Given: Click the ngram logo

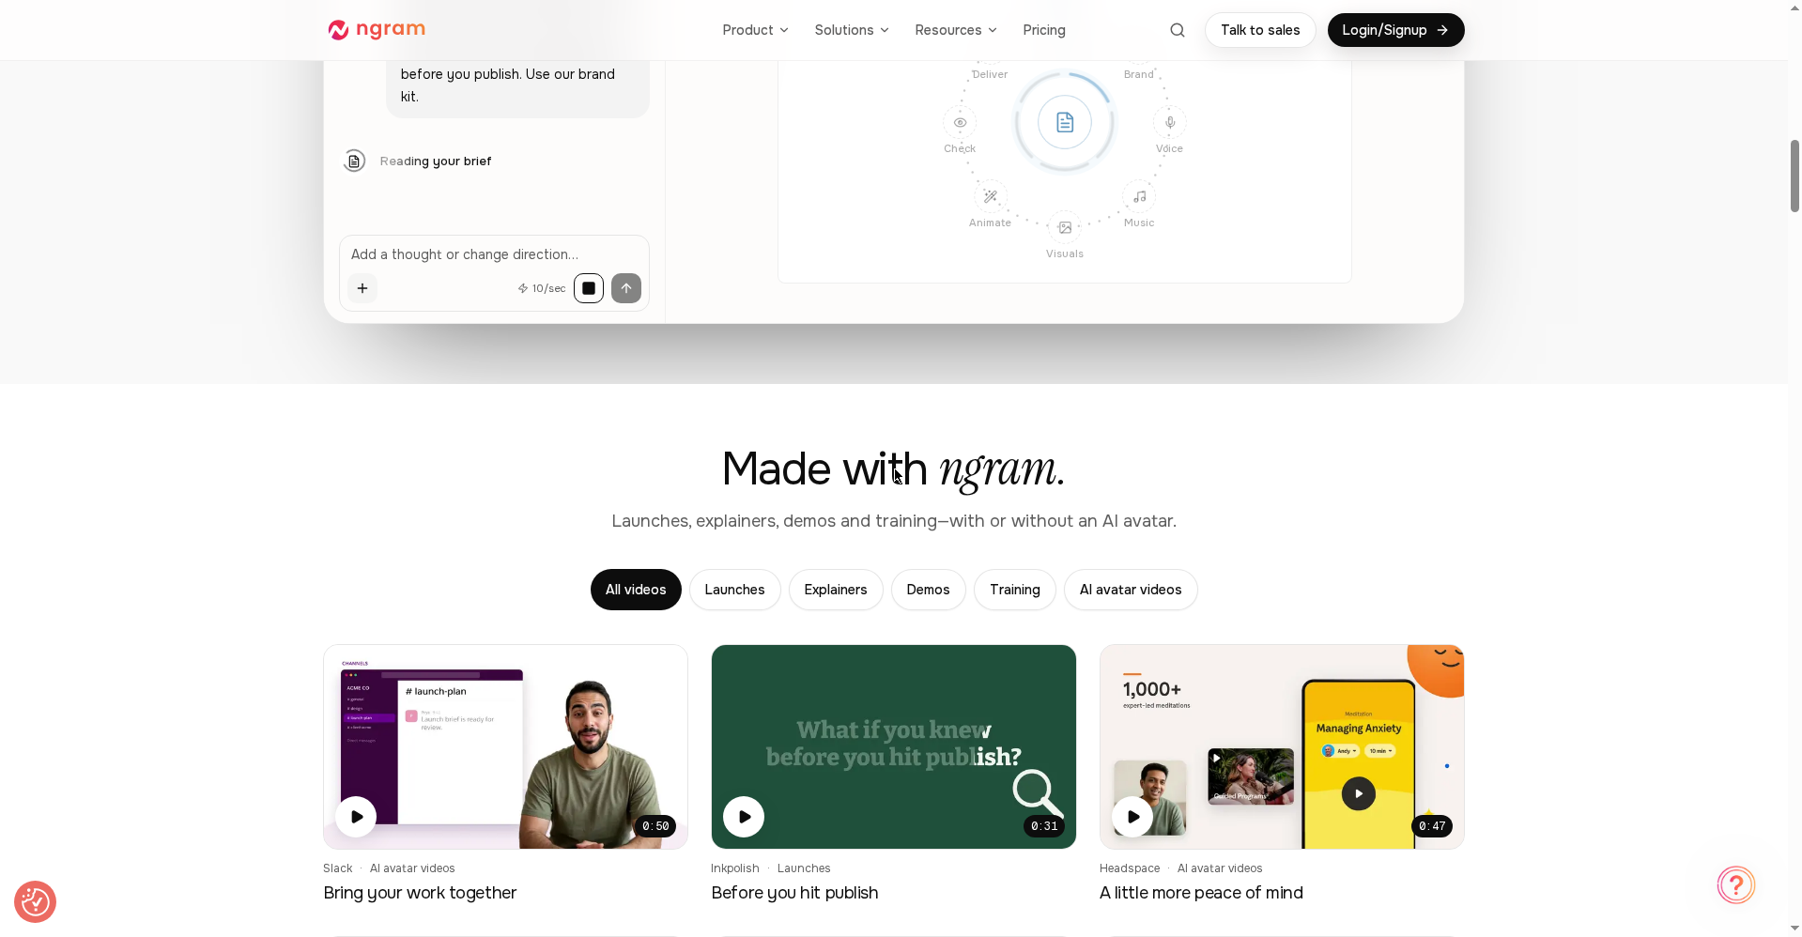Looking at the screenshot, I should [x=377, y=30].
